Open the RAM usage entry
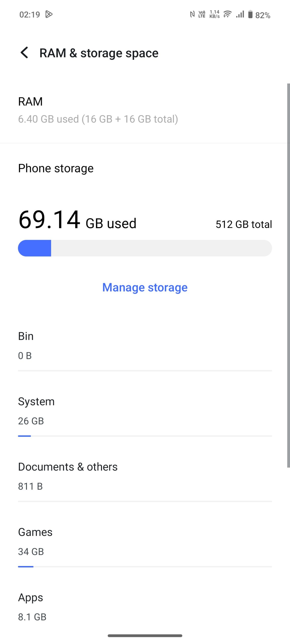 (x=98, y=110)
